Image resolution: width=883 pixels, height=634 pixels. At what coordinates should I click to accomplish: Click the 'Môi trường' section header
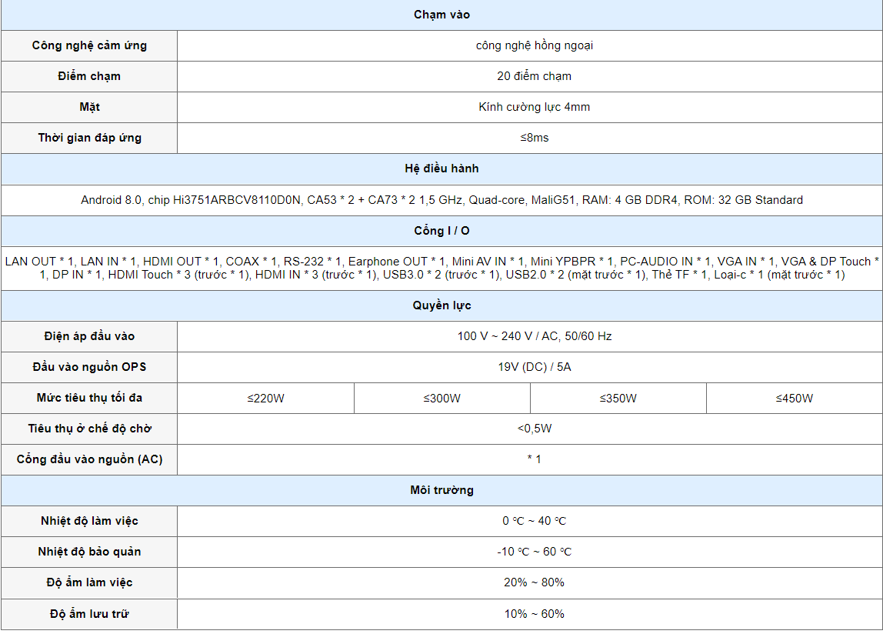click(x=441, y=490)
